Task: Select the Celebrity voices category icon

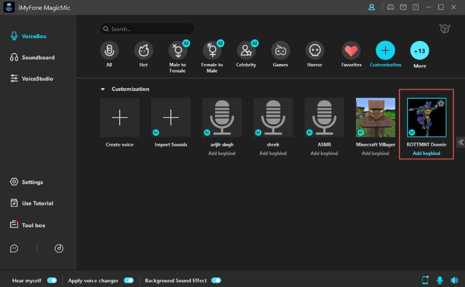Action: 246,51
